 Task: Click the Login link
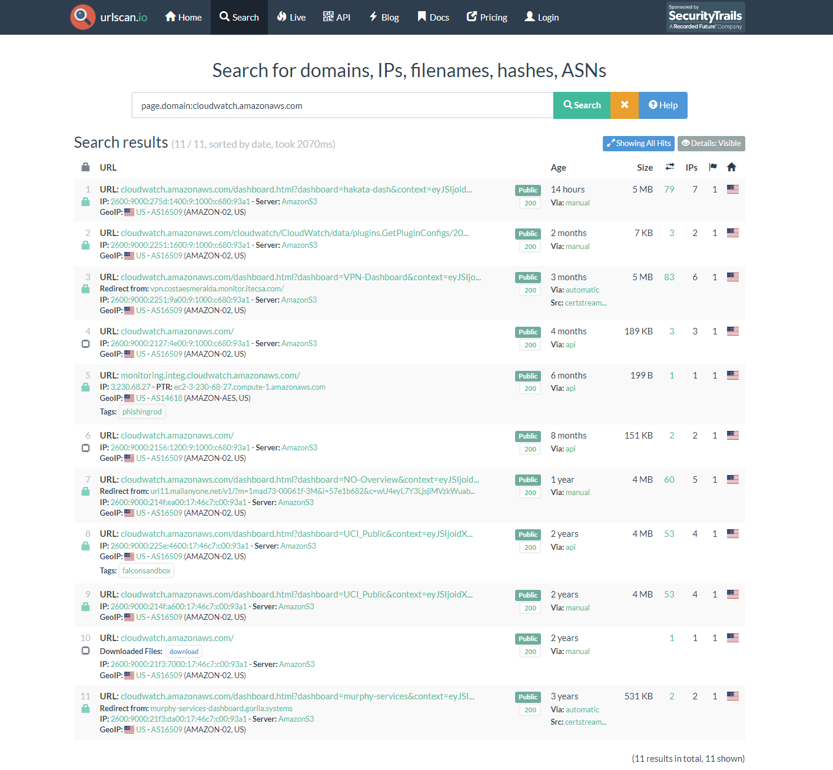[542, 17]
